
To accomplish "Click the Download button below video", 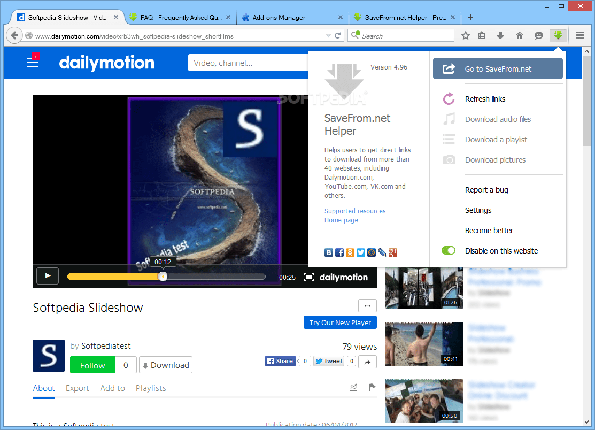I will coord(165,365).
